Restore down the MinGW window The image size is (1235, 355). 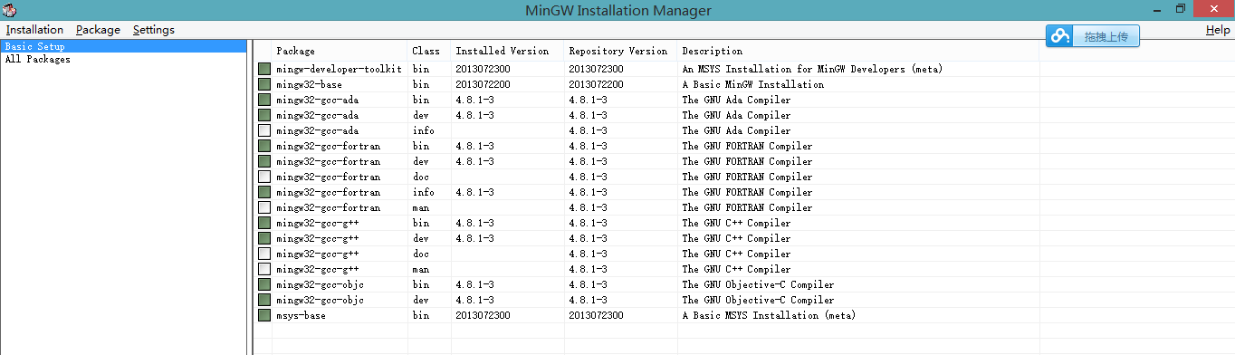[1181, 8]
